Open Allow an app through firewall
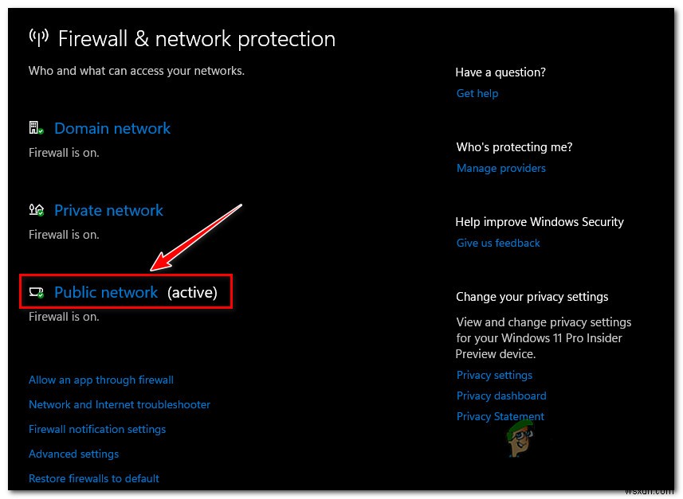 pyautogui.click(x=100, y=380)
